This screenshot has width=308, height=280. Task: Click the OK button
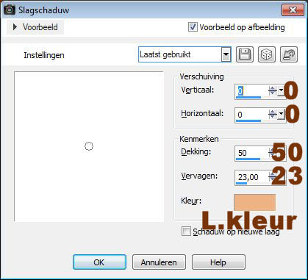[99, 262]
